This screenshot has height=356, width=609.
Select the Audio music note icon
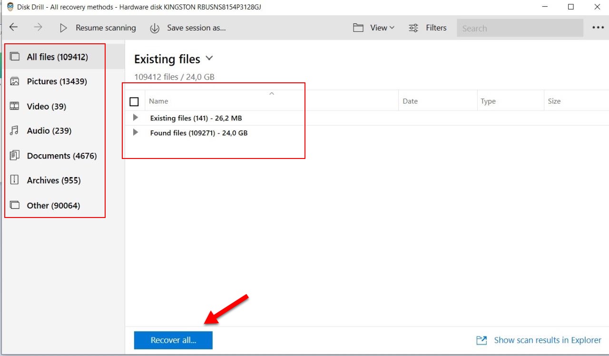pos(15,130)
